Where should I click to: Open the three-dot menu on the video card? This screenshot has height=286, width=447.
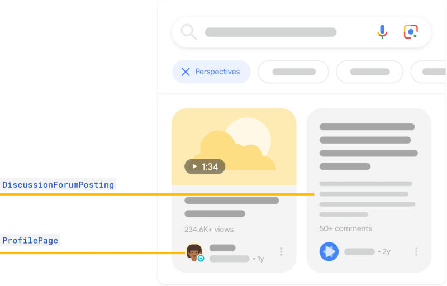click(x=281, y=252)
